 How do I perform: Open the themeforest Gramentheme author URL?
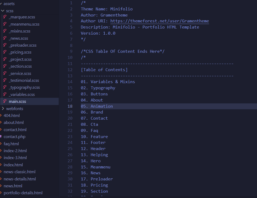coord(160,21)
